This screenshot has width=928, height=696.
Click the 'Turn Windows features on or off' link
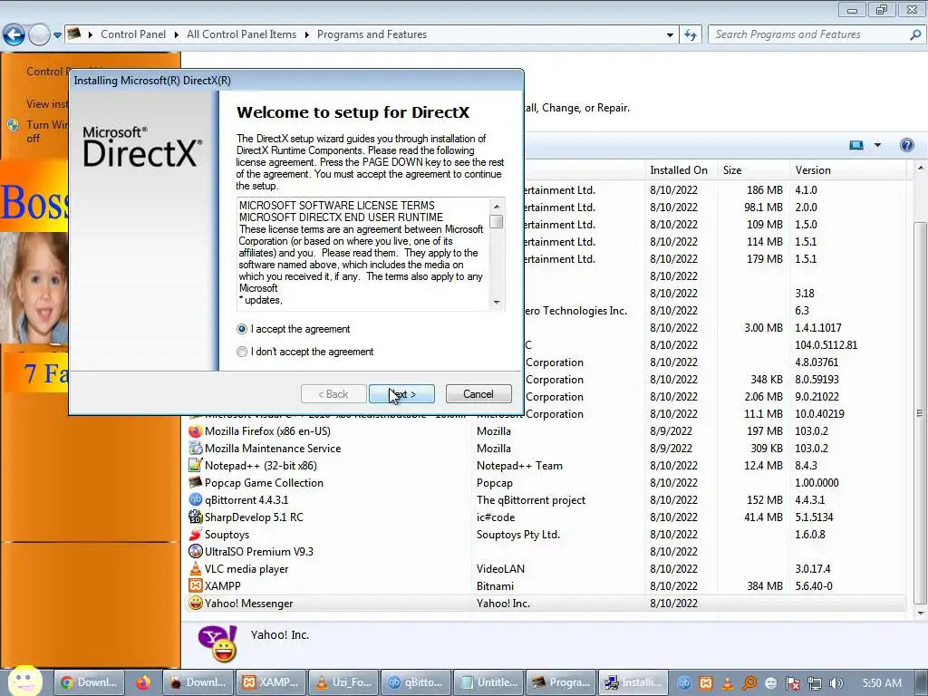point(47,131)
